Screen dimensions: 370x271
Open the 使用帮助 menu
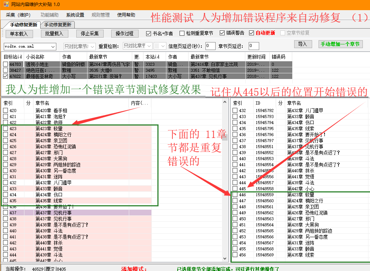[x=126, y=15]
